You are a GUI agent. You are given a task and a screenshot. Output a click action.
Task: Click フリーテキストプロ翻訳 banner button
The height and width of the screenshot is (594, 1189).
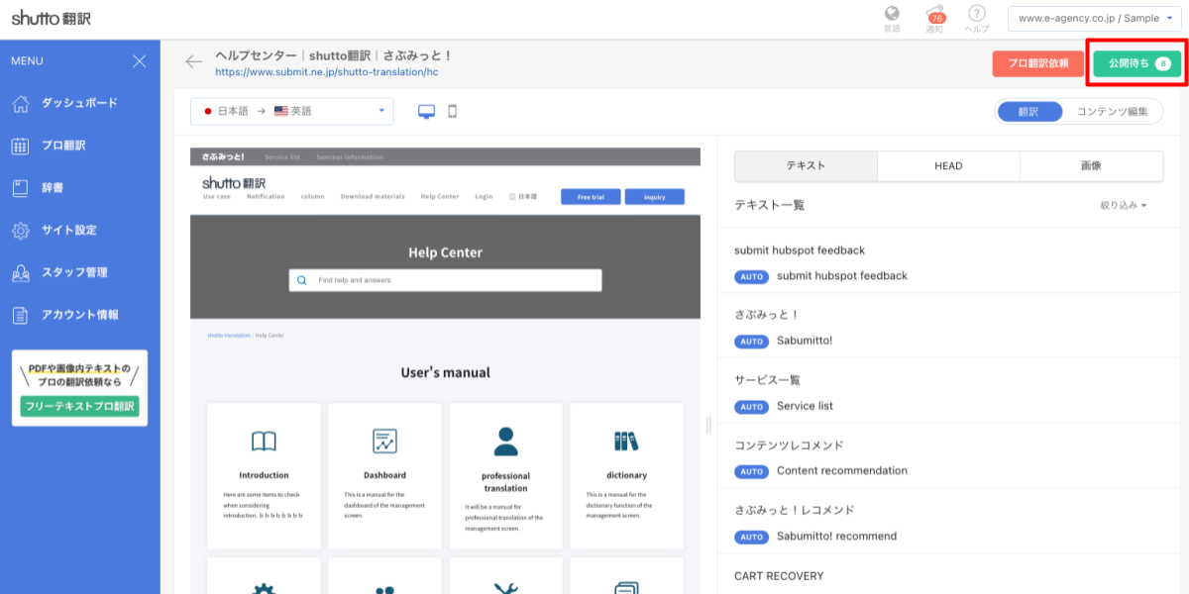[79, 406]
